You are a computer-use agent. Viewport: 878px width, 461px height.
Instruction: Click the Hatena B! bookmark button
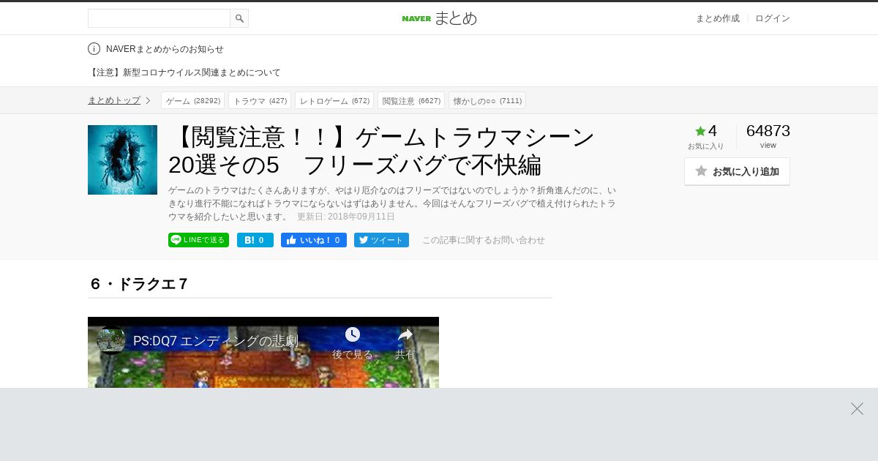255,240
